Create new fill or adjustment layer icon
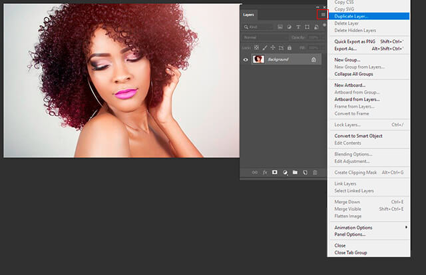This screenshot has width=426, height=275. pyautogui.click(x=285, y=172)
